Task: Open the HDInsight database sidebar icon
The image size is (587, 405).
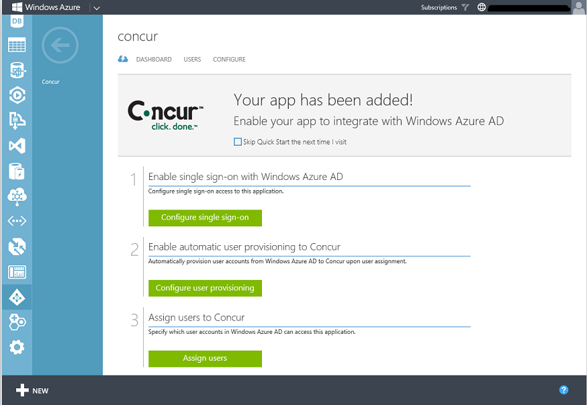Action: click(17, 70)
